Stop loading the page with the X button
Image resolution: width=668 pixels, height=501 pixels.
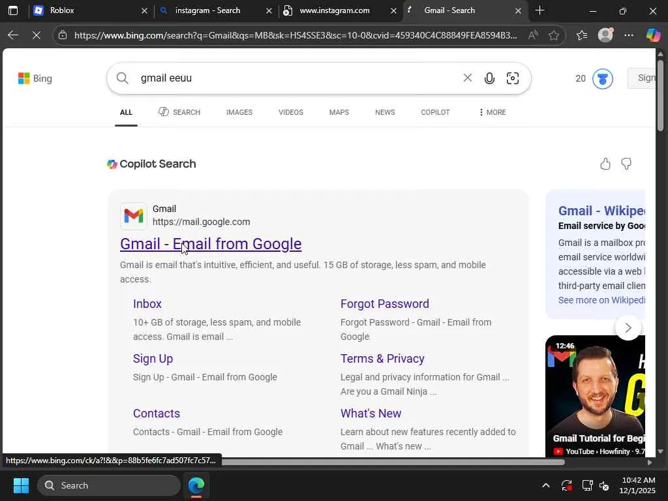pos(37,35)
